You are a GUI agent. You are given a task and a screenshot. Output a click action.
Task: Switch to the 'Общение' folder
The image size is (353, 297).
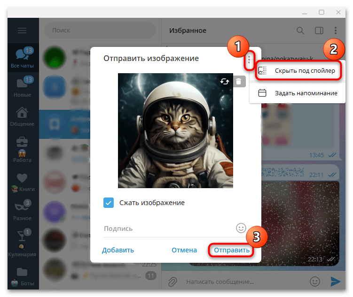tap(22, 116)
